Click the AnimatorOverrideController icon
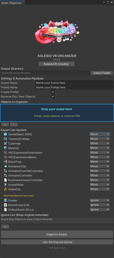 6,171
